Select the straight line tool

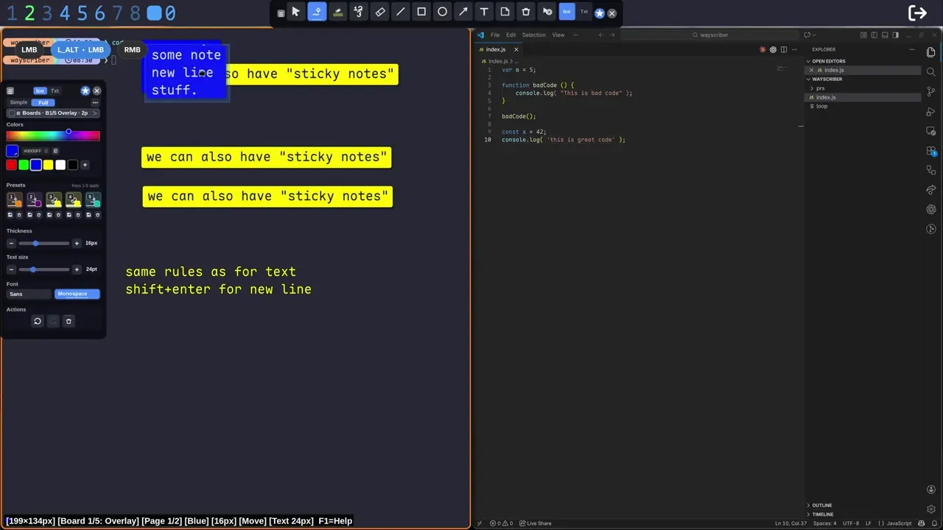click(400, 13)
